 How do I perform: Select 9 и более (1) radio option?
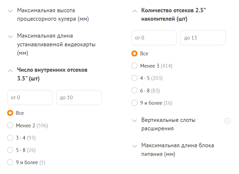(10, 163)
